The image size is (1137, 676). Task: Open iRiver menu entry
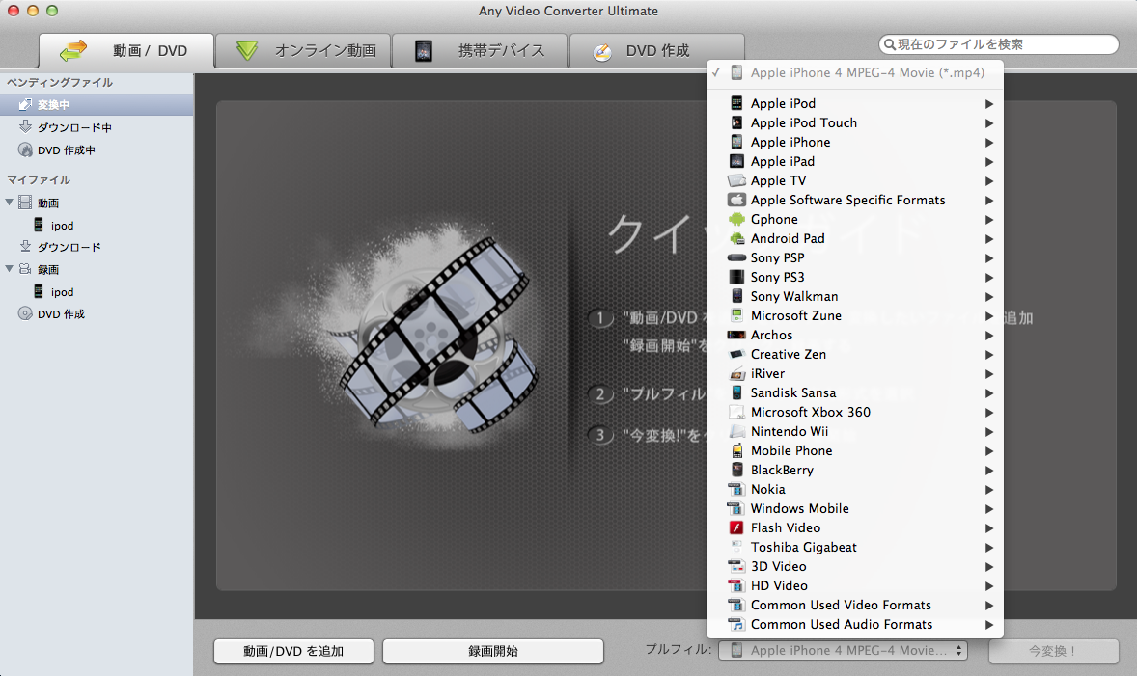click(855, 373)
